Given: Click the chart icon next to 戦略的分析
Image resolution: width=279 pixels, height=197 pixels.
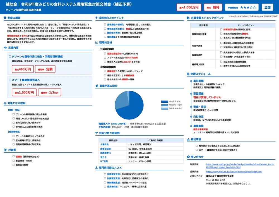Looking at the screenshot, I should (x=97, y=42).
